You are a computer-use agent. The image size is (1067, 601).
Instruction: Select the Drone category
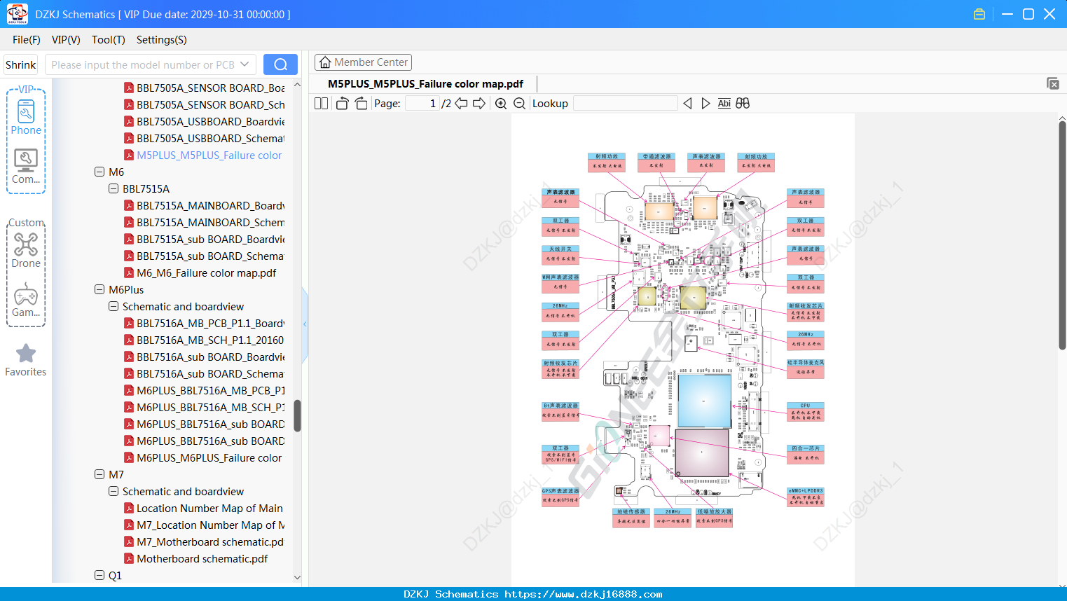(x=26, y=251)
